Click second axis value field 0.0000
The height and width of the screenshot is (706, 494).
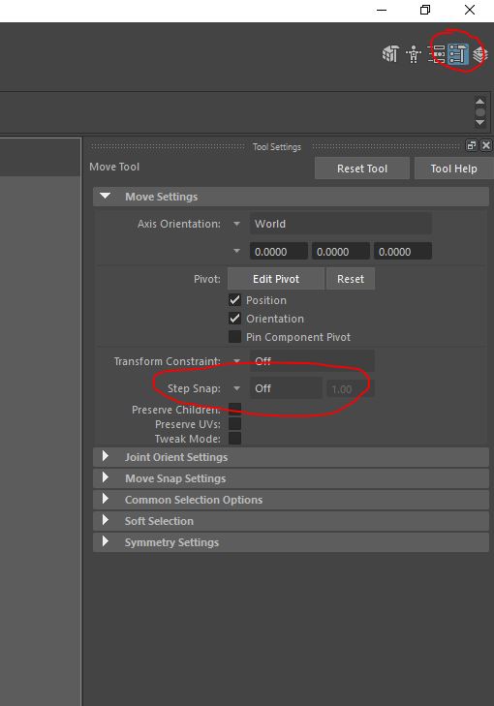pos(340,251)
